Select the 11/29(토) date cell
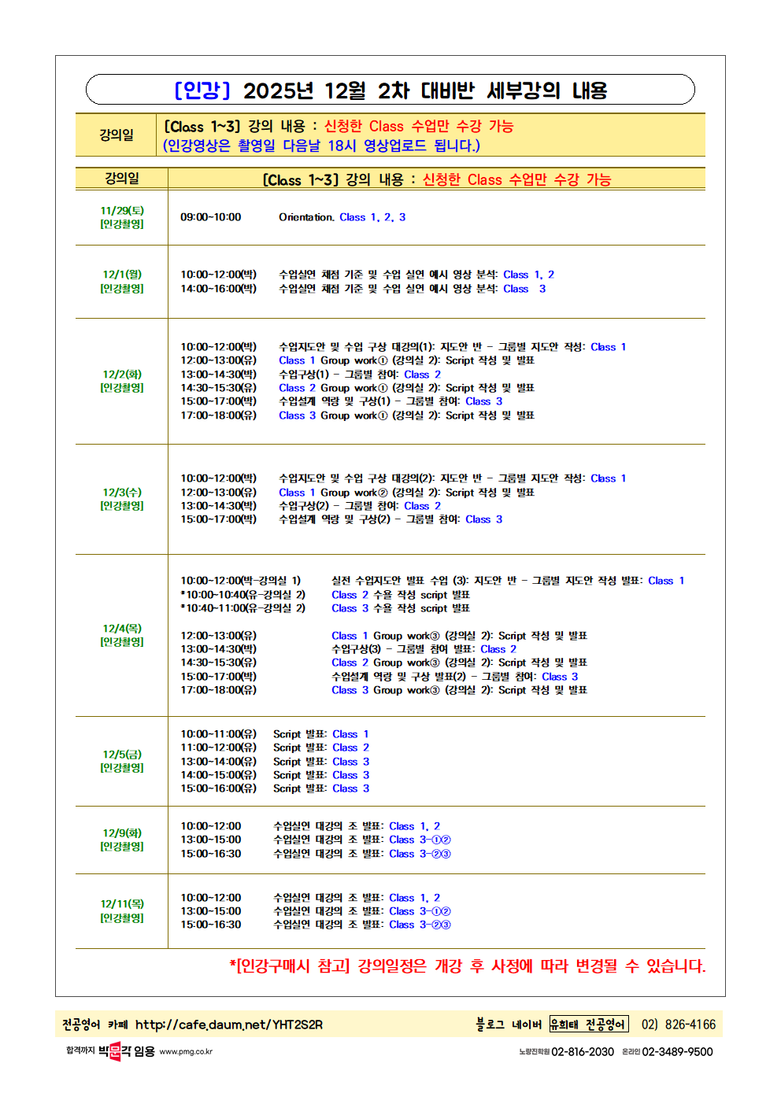The image size is (781, 1104). pos(122,217)
